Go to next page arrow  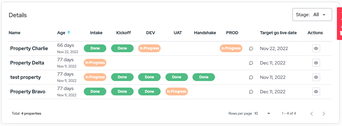click(324, 114)
